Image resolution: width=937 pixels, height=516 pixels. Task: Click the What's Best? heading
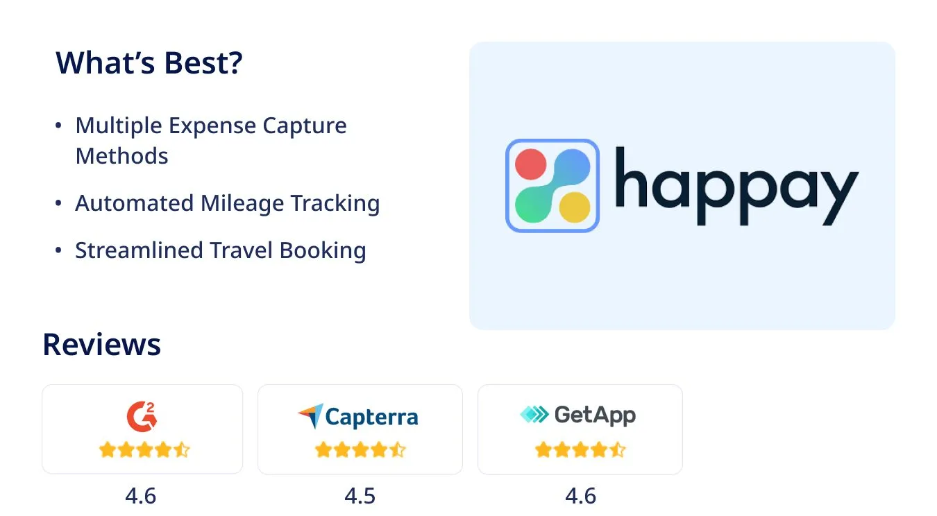pos(149,63)
